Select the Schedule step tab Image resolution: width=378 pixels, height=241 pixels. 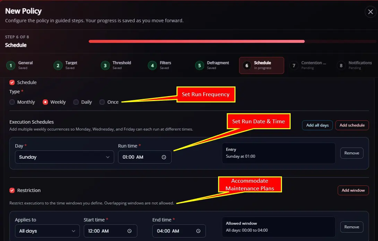(x=261, y=65)
